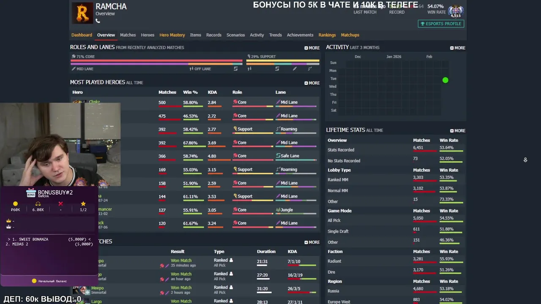
Task: Click the Mid Lane sword icon under Support bar
Action: 295,69
